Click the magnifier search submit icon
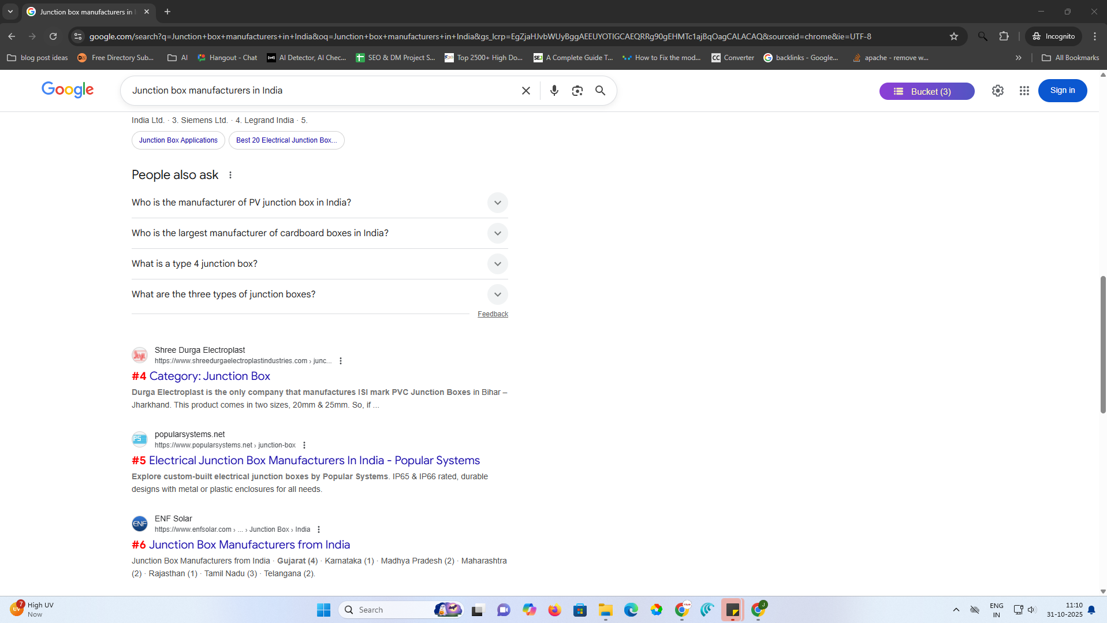This screenshot has width=1107, height=623. [x=600, y=91]
